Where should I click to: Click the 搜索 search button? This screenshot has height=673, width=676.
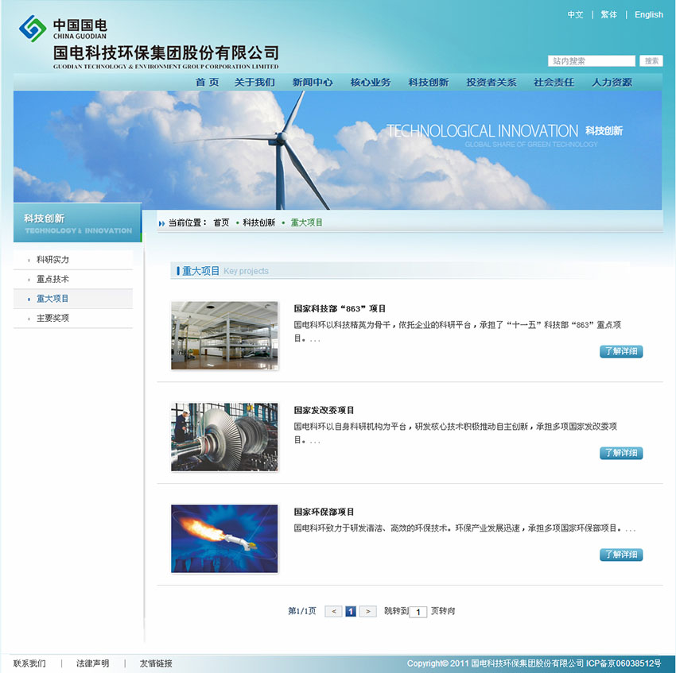click(651, 61)
